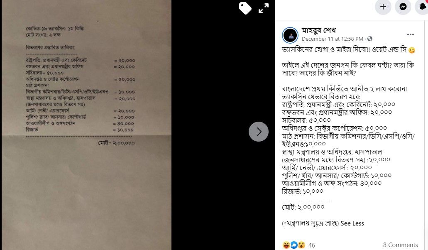The image size is (428, 250).
Task: Open the profile picture of the poster
Action: (290, 35)
